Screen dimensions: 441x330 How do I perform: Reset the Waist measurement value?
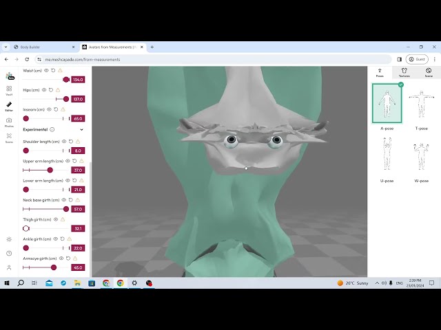(x=53, y=70)
